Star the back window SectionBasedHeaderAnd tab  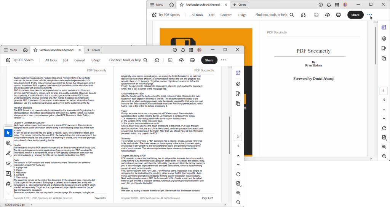[182, 5]
